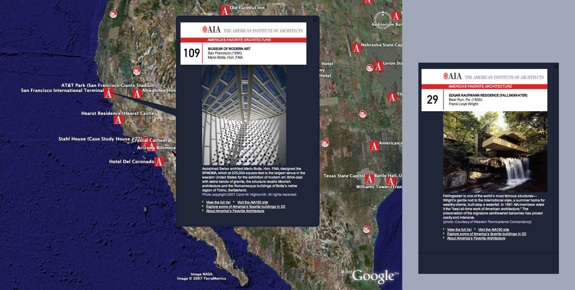Open About America's Favorite Architecture in Fallingwater balloon
This screenshot has width=575, height=290.
pos(476,238)
